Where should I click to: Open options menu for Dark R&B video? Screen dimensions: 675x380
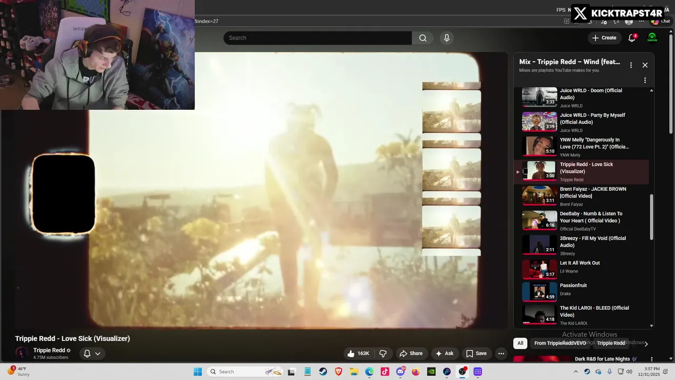pos(651,359)
